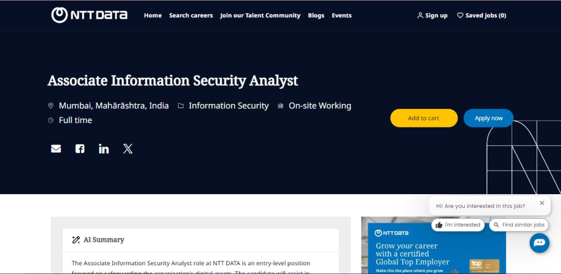Click the AI Summary sparkle icon
This screenshot has height=274, width=561.
pyautogui.click(x=76, y=240)
